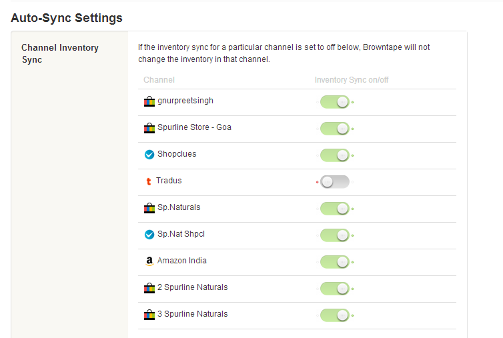Enable inventory sync for Tradus
The height and width of the screenshot is (338, 503).
(x=335, y=182)
